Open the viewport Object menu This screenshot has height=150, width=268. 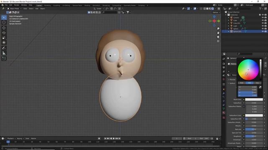click(43, 8)
